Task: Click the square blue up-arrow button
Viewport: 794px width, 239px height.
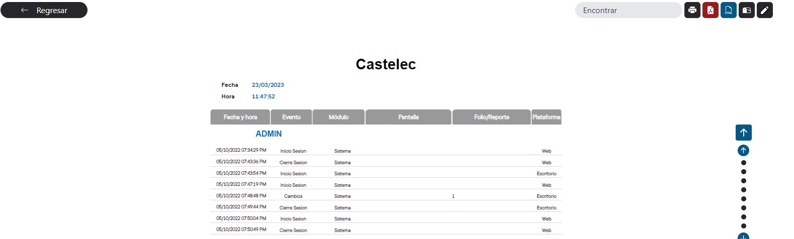Action: point(744,133)
